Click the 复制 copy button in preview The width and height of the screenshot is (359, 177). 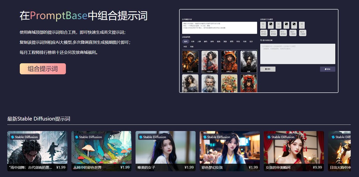tap(327, 69)
